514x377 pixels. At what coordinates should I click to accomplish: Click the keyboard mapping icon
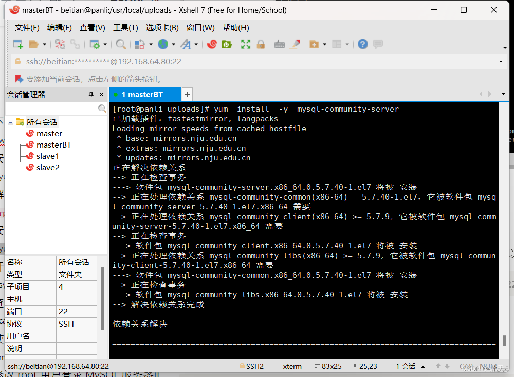(x=279, y=44)
